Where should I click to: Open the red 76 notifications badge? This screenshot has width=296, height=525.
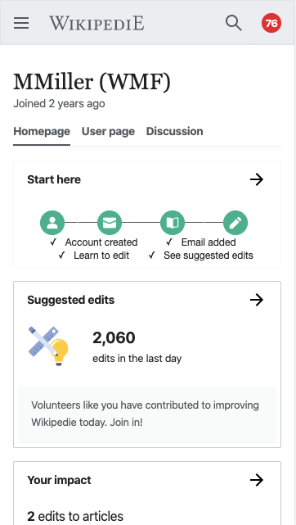[271, 23]
